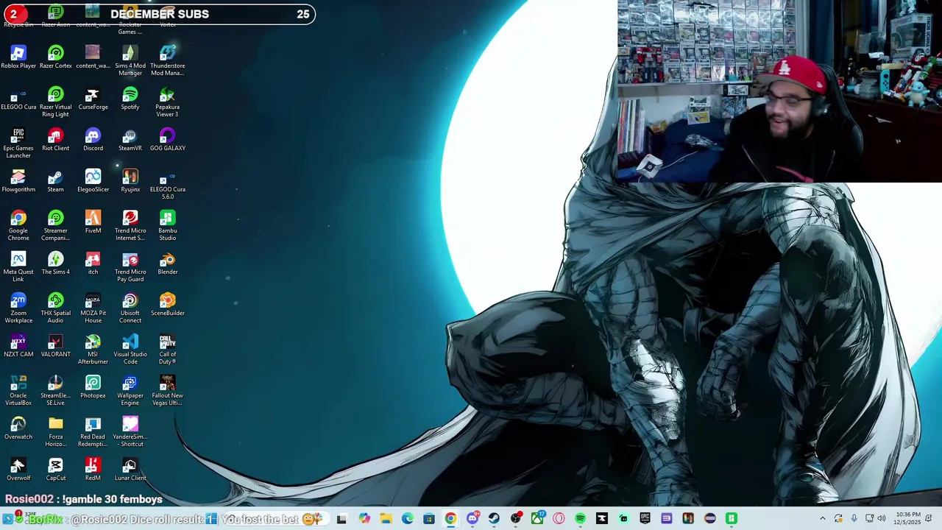Image resolution: width=942 pixels, height=530 pixels.
Task: Select the FiveM desktop shortcut
Action: click(93, 222)
